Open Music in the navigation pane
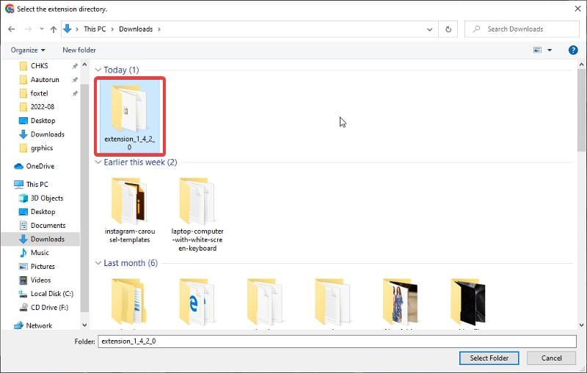 40,253
